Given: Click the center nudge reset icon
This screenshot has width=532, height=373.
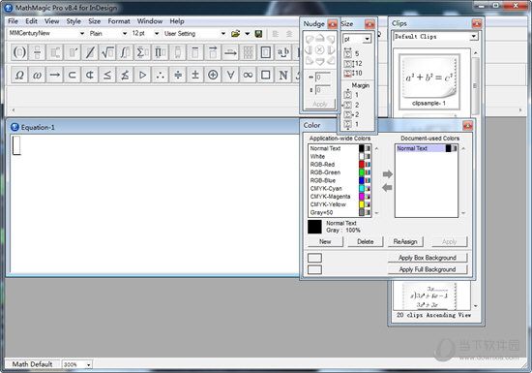Looking at the screenshot, I should (319, 50).
